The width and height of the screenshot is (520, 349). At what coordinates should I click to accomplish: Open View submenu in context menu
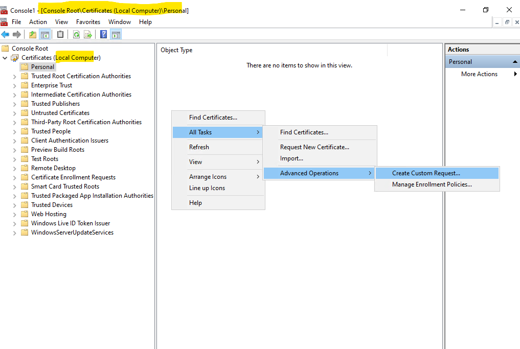click(218, 162)
